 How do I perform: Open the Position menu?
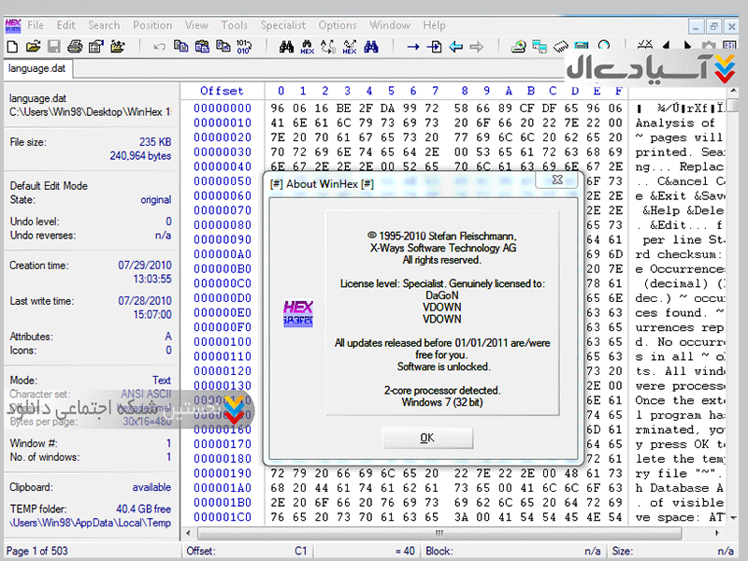(152, 25)
